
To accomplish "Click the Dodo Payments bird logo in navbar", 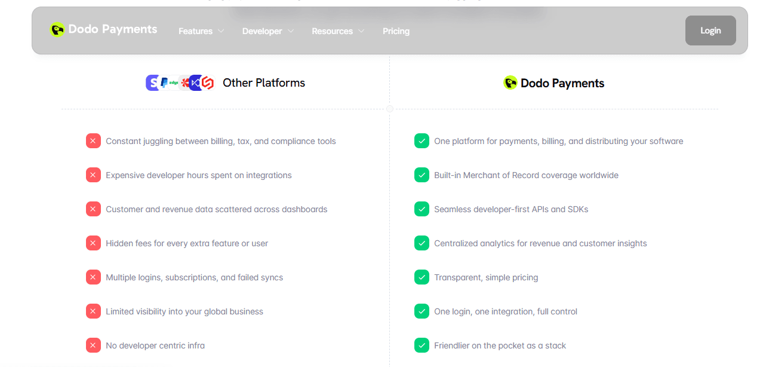I will tap(57, 30).
